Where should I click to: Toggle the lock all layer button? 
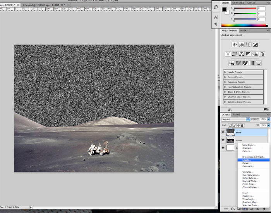point(242,126)
